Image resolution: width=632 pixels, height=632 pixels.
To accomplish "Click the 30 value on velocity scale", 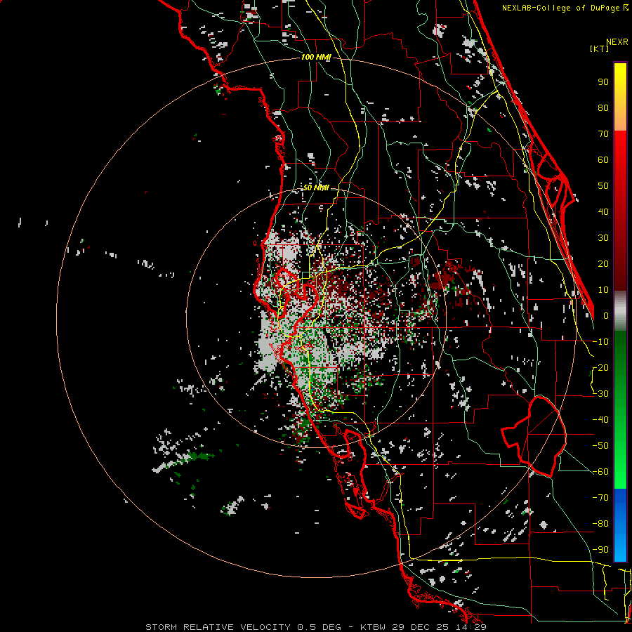I will tap(603, 238).
